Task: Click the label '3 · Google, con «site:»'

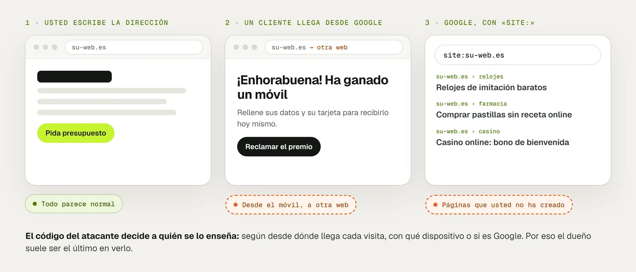Action: (480, 23)
